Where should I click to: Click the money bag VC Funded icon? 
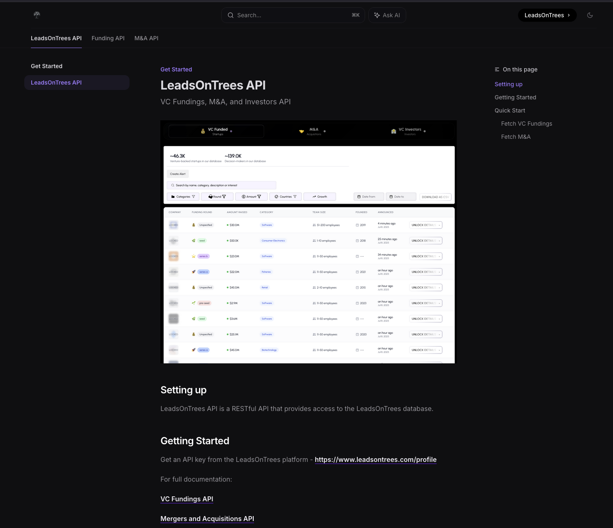tap(203, 131)
